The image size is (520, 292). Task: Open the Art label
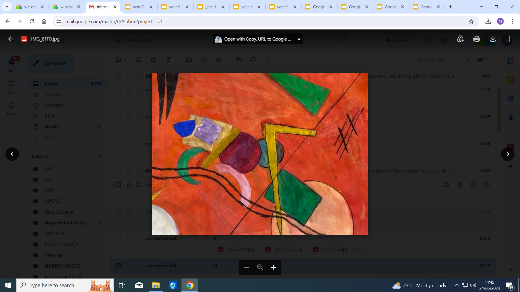(x=48, y=180)
